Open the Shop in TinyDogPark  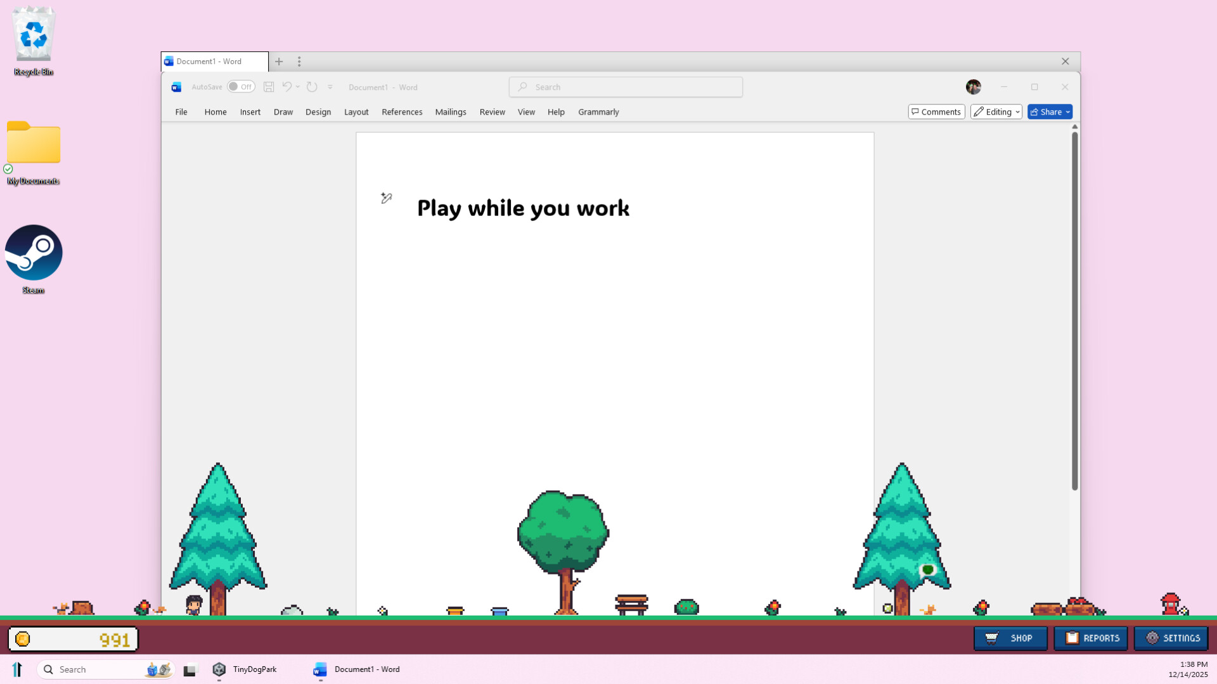pyautogui.click(x=1010, y=638)
